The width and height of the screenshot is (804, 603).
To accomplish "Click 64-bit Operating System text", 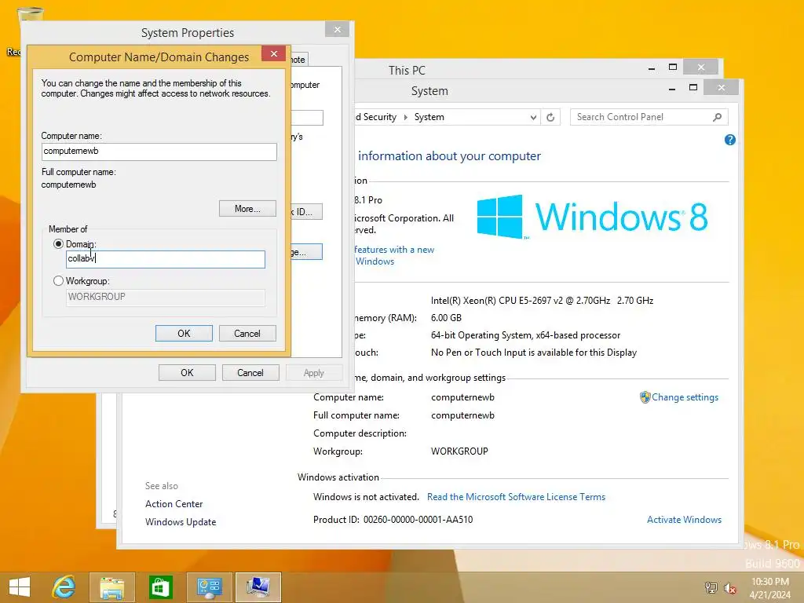I will coord(525,335).
